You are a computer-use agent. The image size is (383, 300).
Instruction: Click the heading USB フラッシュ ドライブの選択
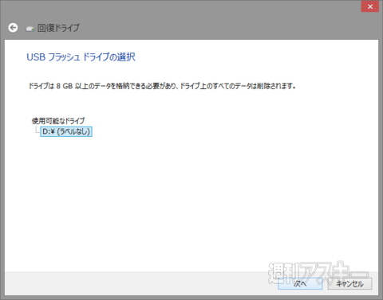81,57
